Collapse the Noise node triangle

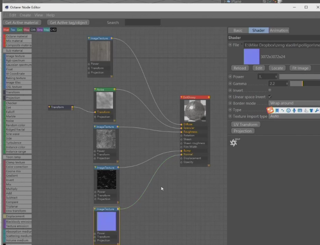coord(95,89)
